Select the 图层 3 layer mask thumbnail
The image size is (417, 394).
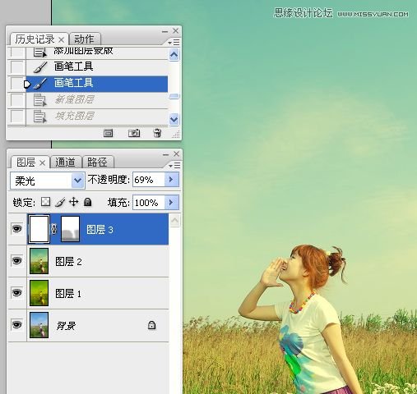[x=70, y=229]
